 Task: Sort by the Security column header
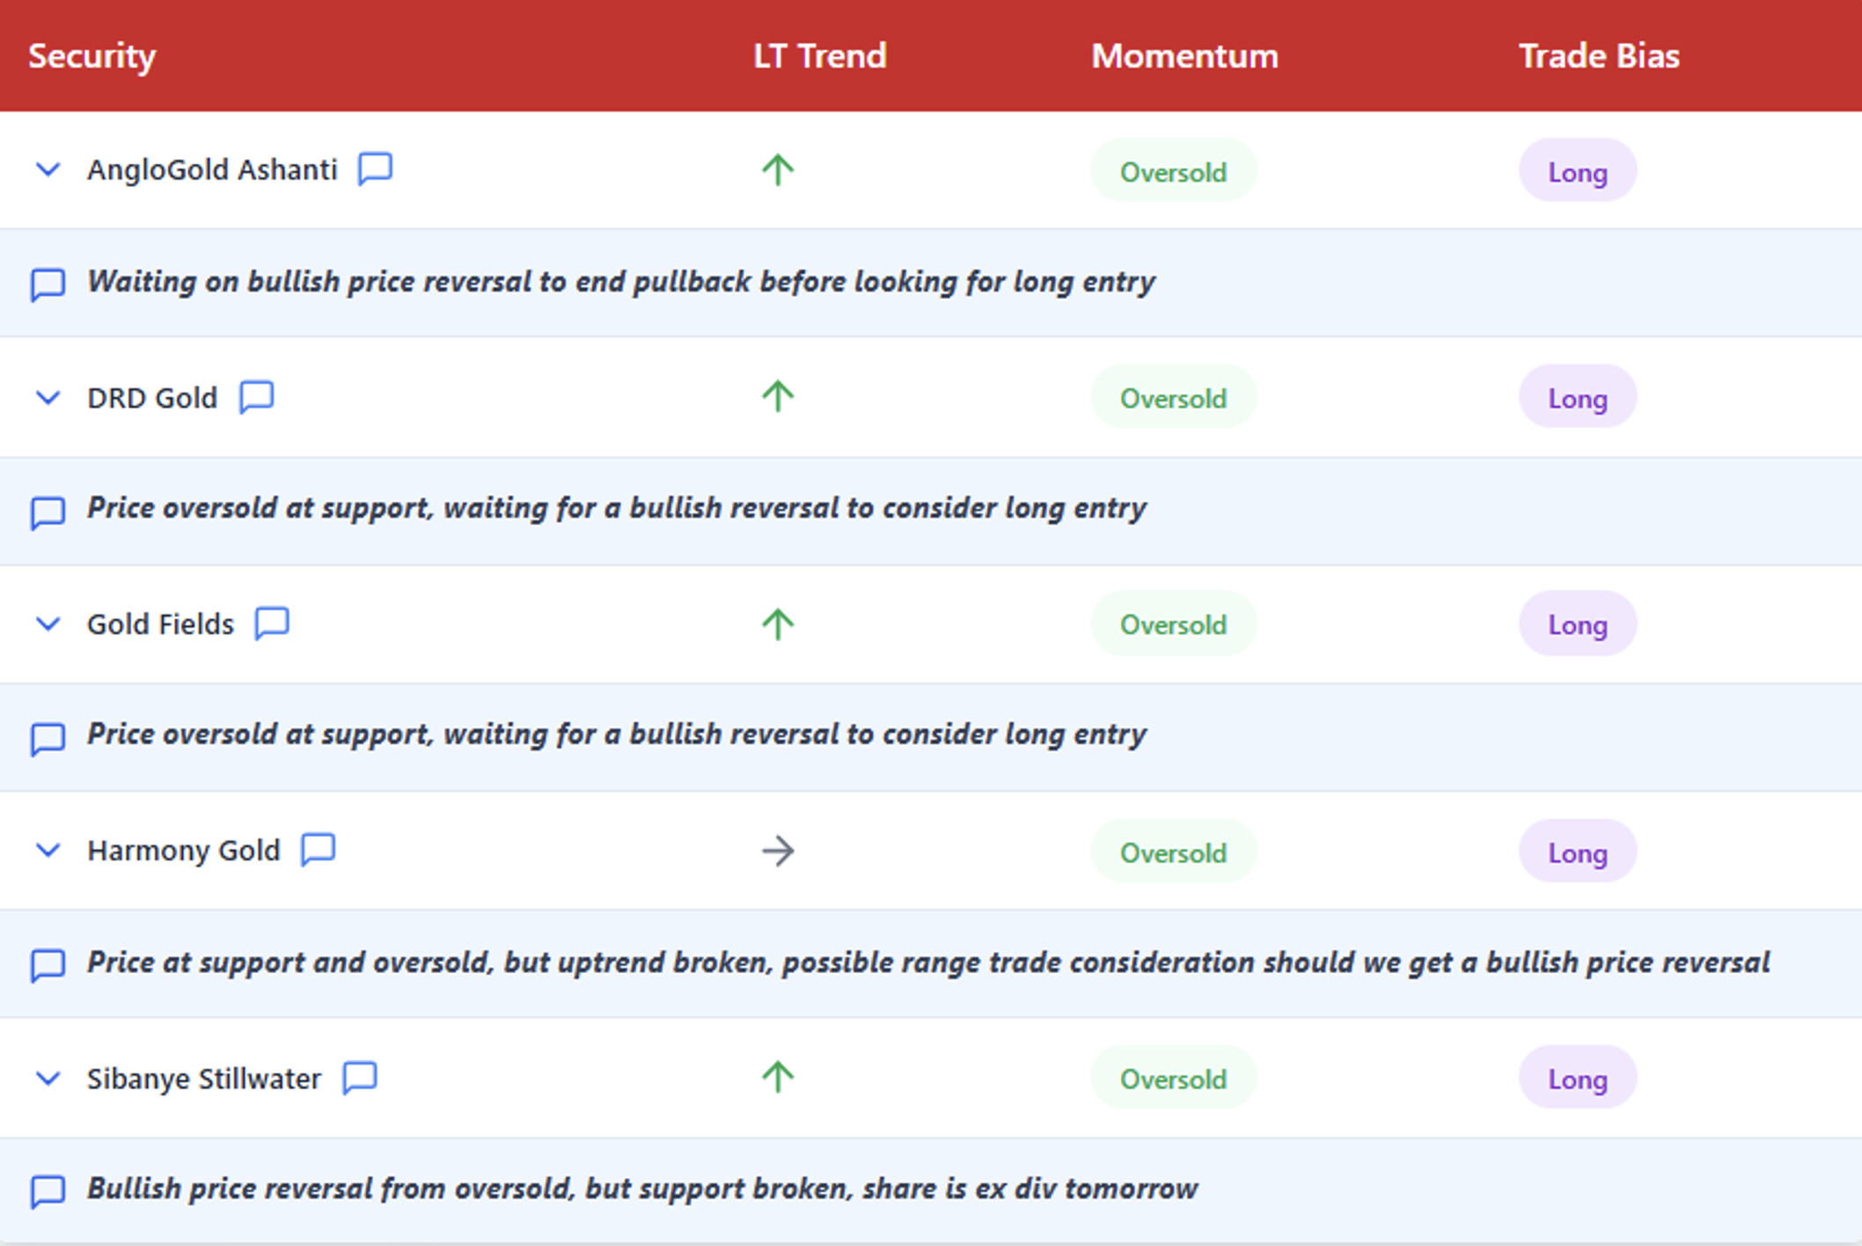92,56
